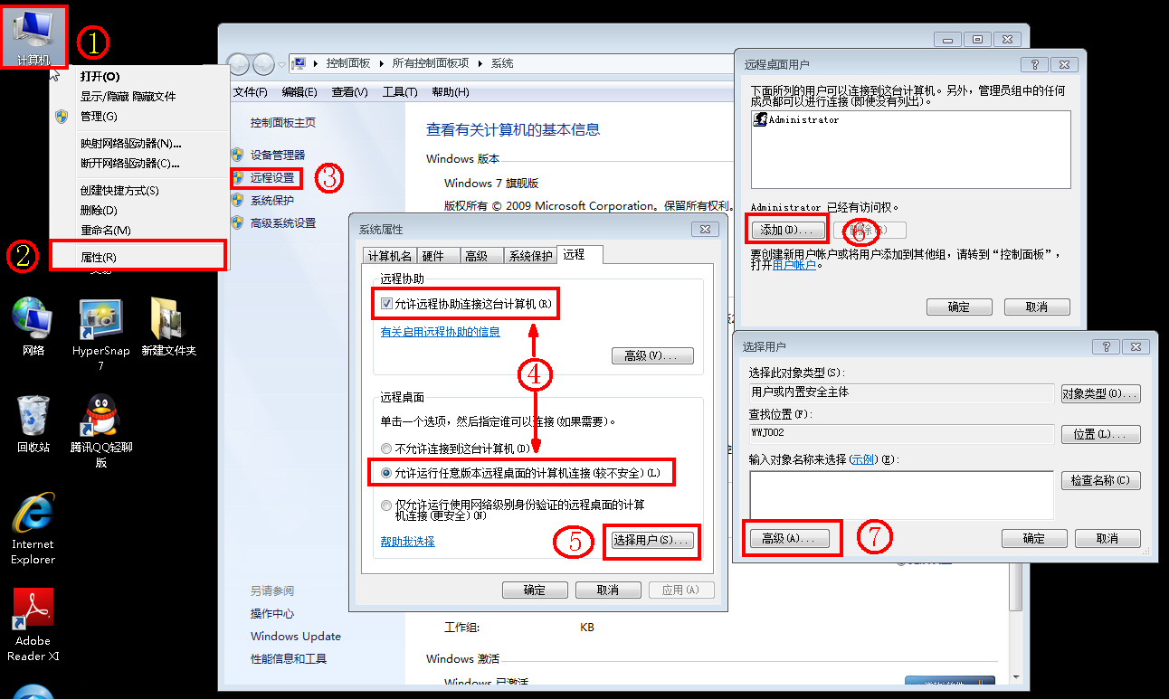Choose 属性(R) from the context menu
This screenshot has height=699, width=1169.
tap(138, 257)
